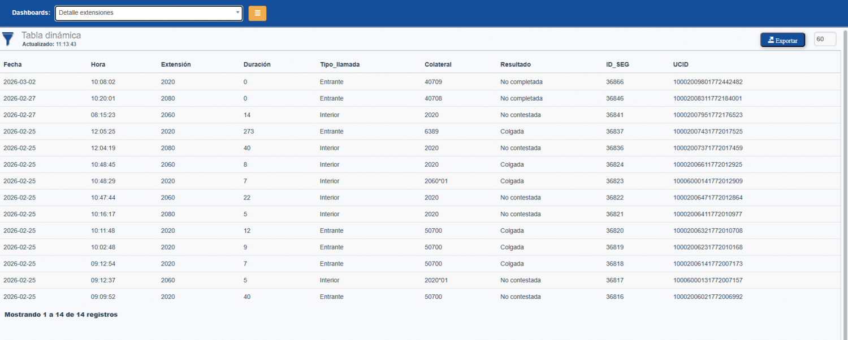This screenshot has width=848, height=340.
Task: Click the Mostrando 1 a 14 records label
Action: pyautogui.click(x=60, y=314)
